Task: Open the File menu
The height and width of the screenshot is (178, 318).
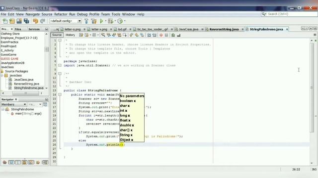Action: click(x=3, y=14)
